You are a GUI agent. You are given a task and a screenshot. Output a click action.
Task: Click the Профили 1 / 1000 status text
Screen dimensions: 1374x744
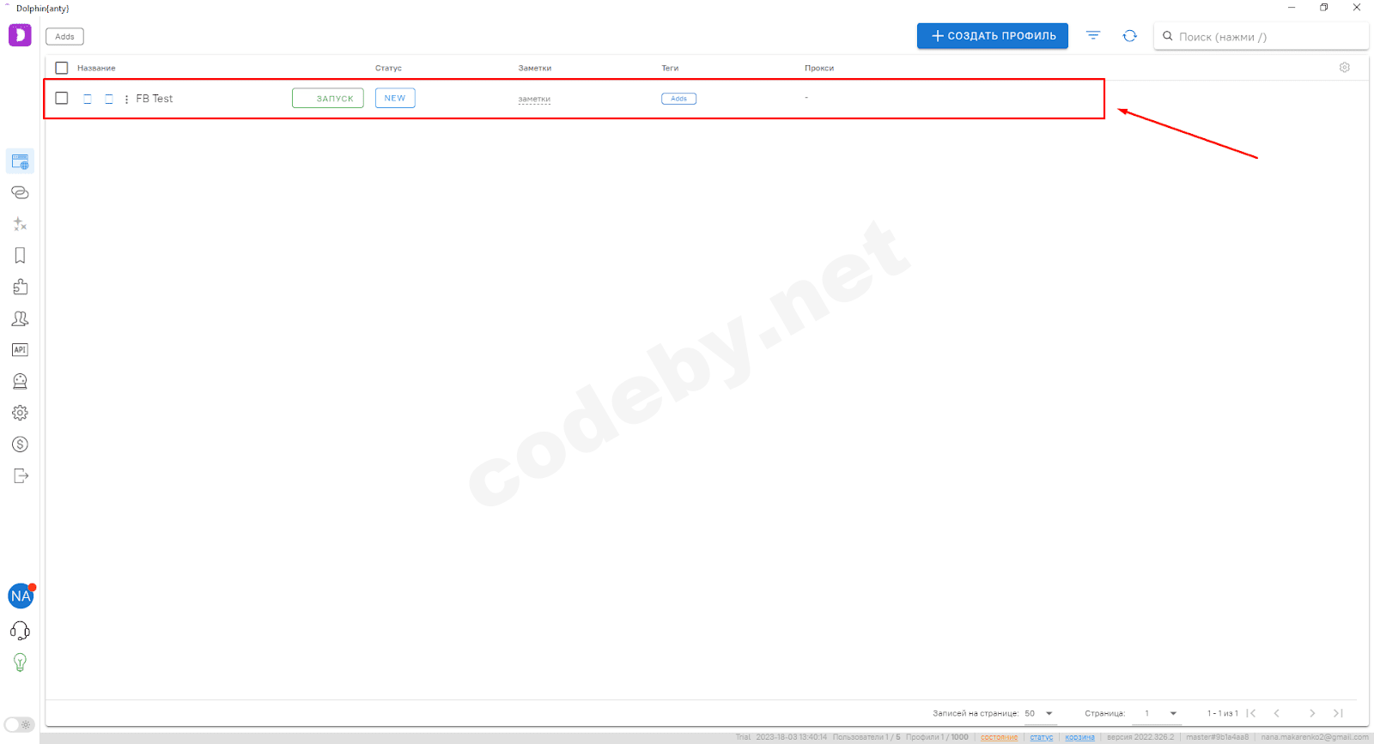937,737
